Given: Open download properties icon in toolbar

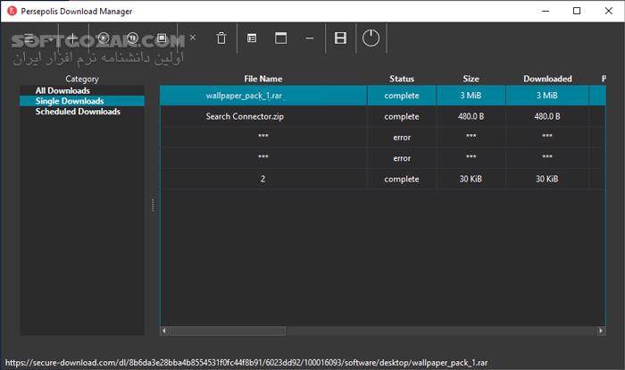Looking at the screenshot, I should tap(252, 38).
